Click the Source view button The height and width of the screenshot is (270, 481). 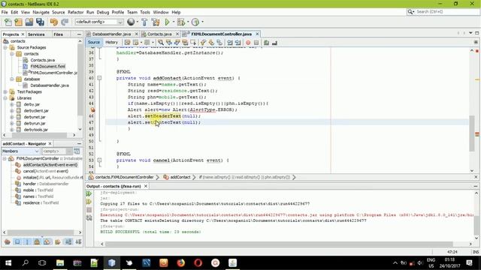coord(93,42)
